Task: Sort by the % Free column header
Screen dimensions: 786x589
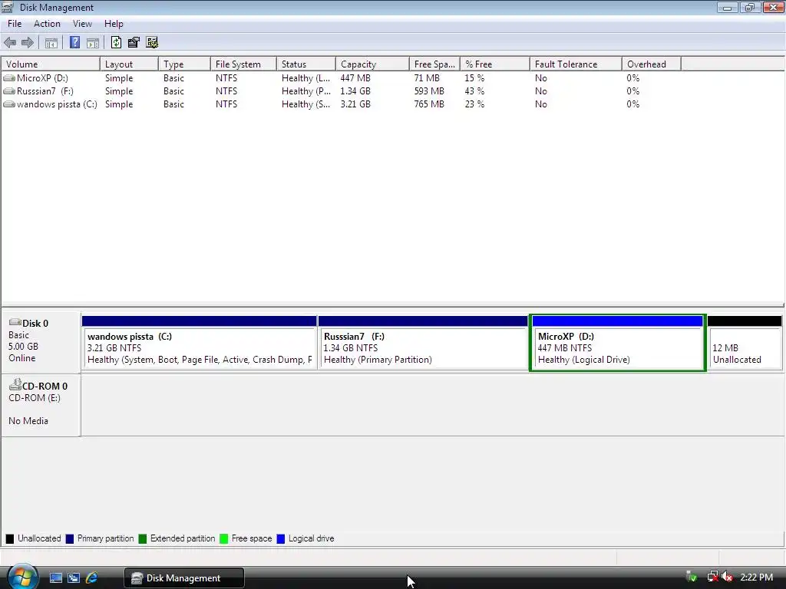Action: coord(495,64)
